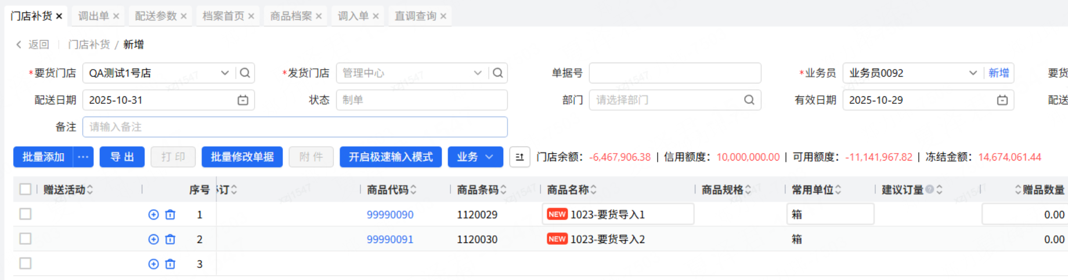This screenshot has width=1068, height=280.
Task: Sort by 商品条码 column
Action: [x=503, y=190]
